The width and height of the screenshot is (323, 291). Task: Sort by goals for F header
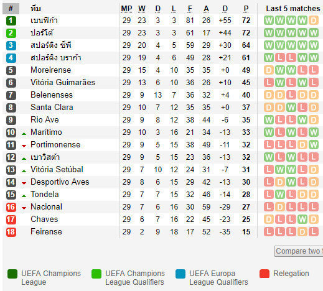tap(190, 9)
